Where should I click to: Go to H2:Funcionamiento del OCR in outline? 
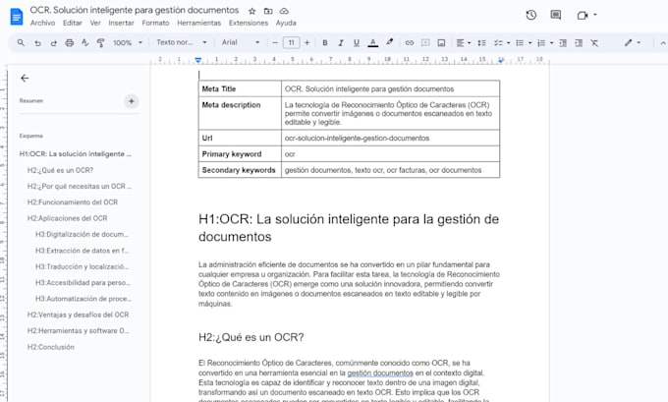73,202
